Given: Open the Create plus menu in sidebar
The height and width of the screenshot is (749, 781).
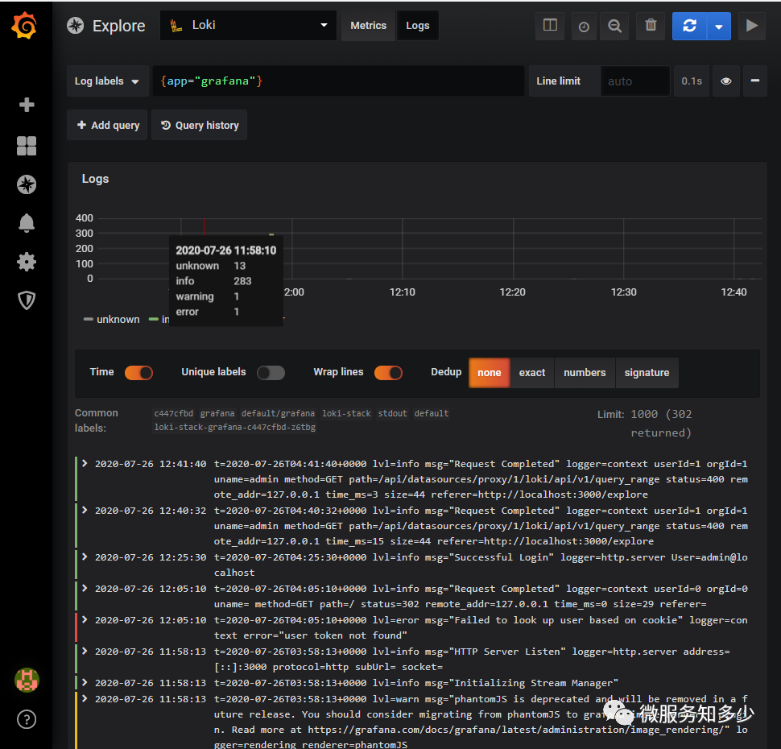Looking at the screenshot, I should (x=27, y=105).
